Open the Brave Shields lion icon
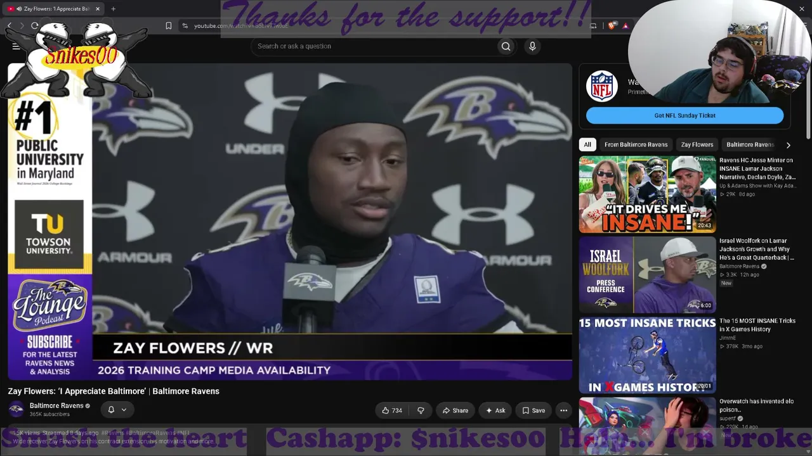The image size is (812, 456). pos(612,26)
